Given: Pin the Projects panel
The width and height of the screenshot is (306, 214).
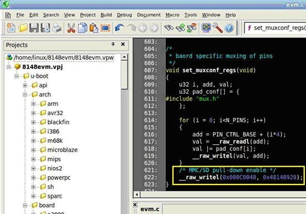Looking at the screenshot, I should coord(113,44).
